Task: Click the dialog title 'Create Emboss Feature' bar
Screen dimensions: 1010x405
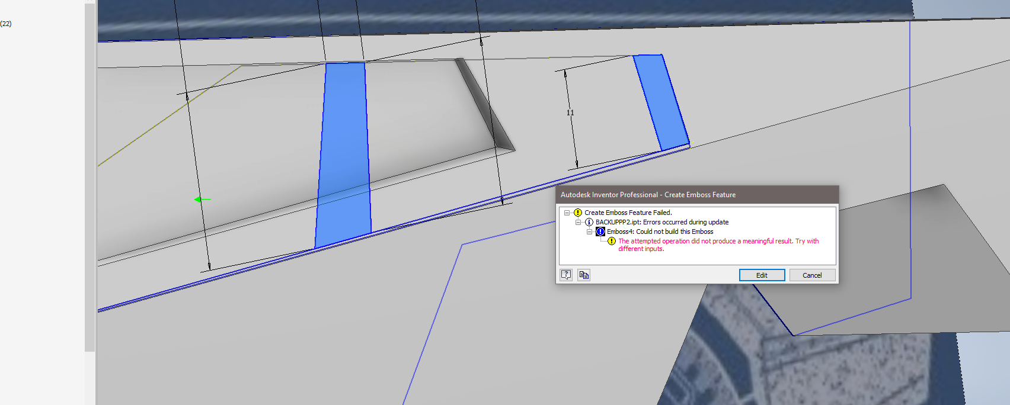Action: [697, 194]
